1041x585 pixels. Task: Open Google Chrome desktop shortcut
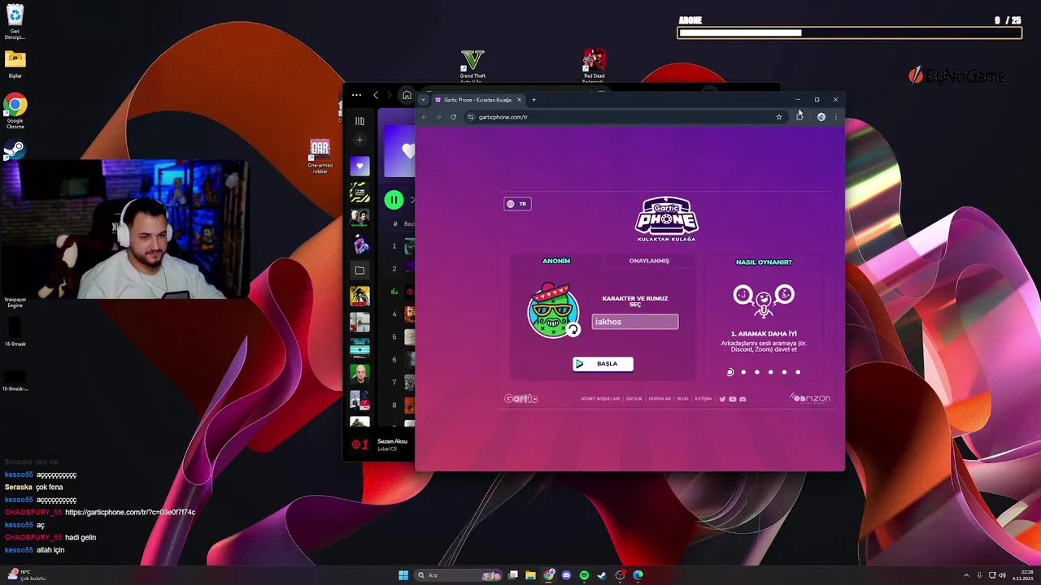pos(15,110)
